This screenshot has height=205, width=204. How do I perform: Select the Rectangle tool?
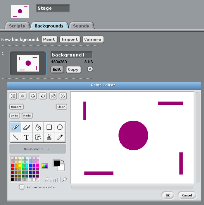pyautogui.click(x=49, y=127)
